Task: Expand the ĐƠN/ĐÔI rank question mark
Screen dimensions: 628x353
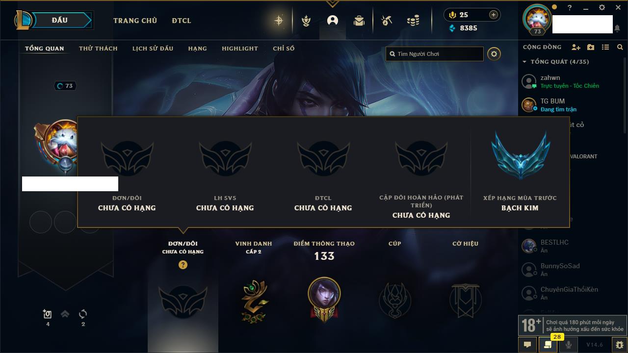Action: pos(183,265)
